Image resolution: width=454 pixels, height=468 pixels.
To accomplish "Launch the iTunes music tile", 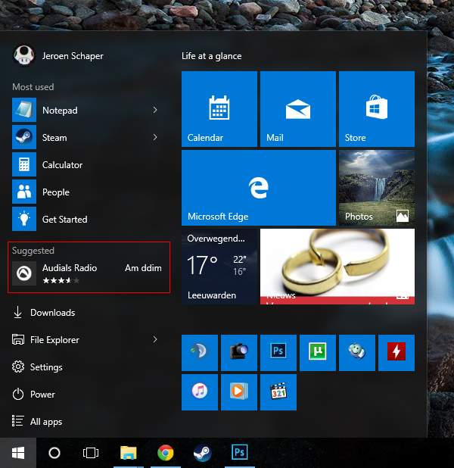I will pyautogui.click(x=200, y=392).
